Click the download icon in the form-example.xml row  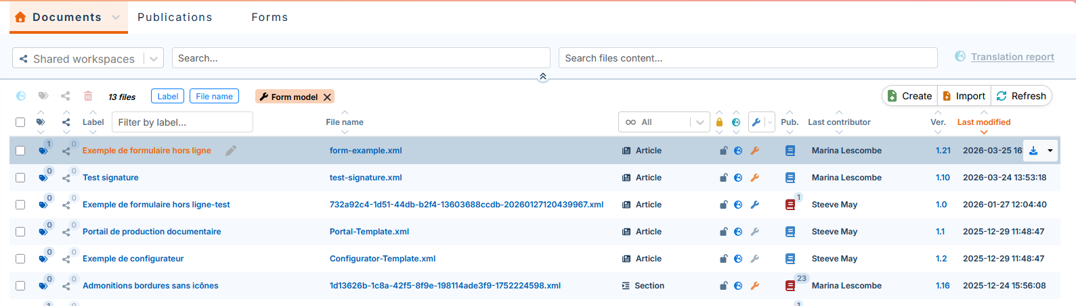1033,151
